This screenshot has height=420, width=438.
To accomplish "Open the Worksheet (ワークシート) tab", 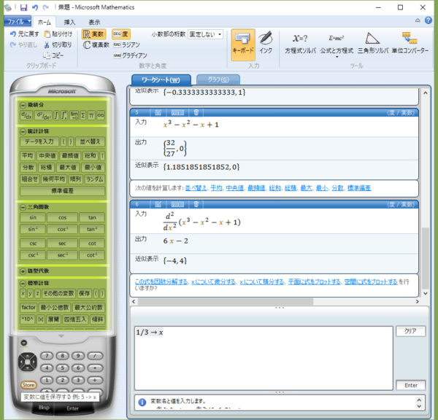I will pos(161,79).
